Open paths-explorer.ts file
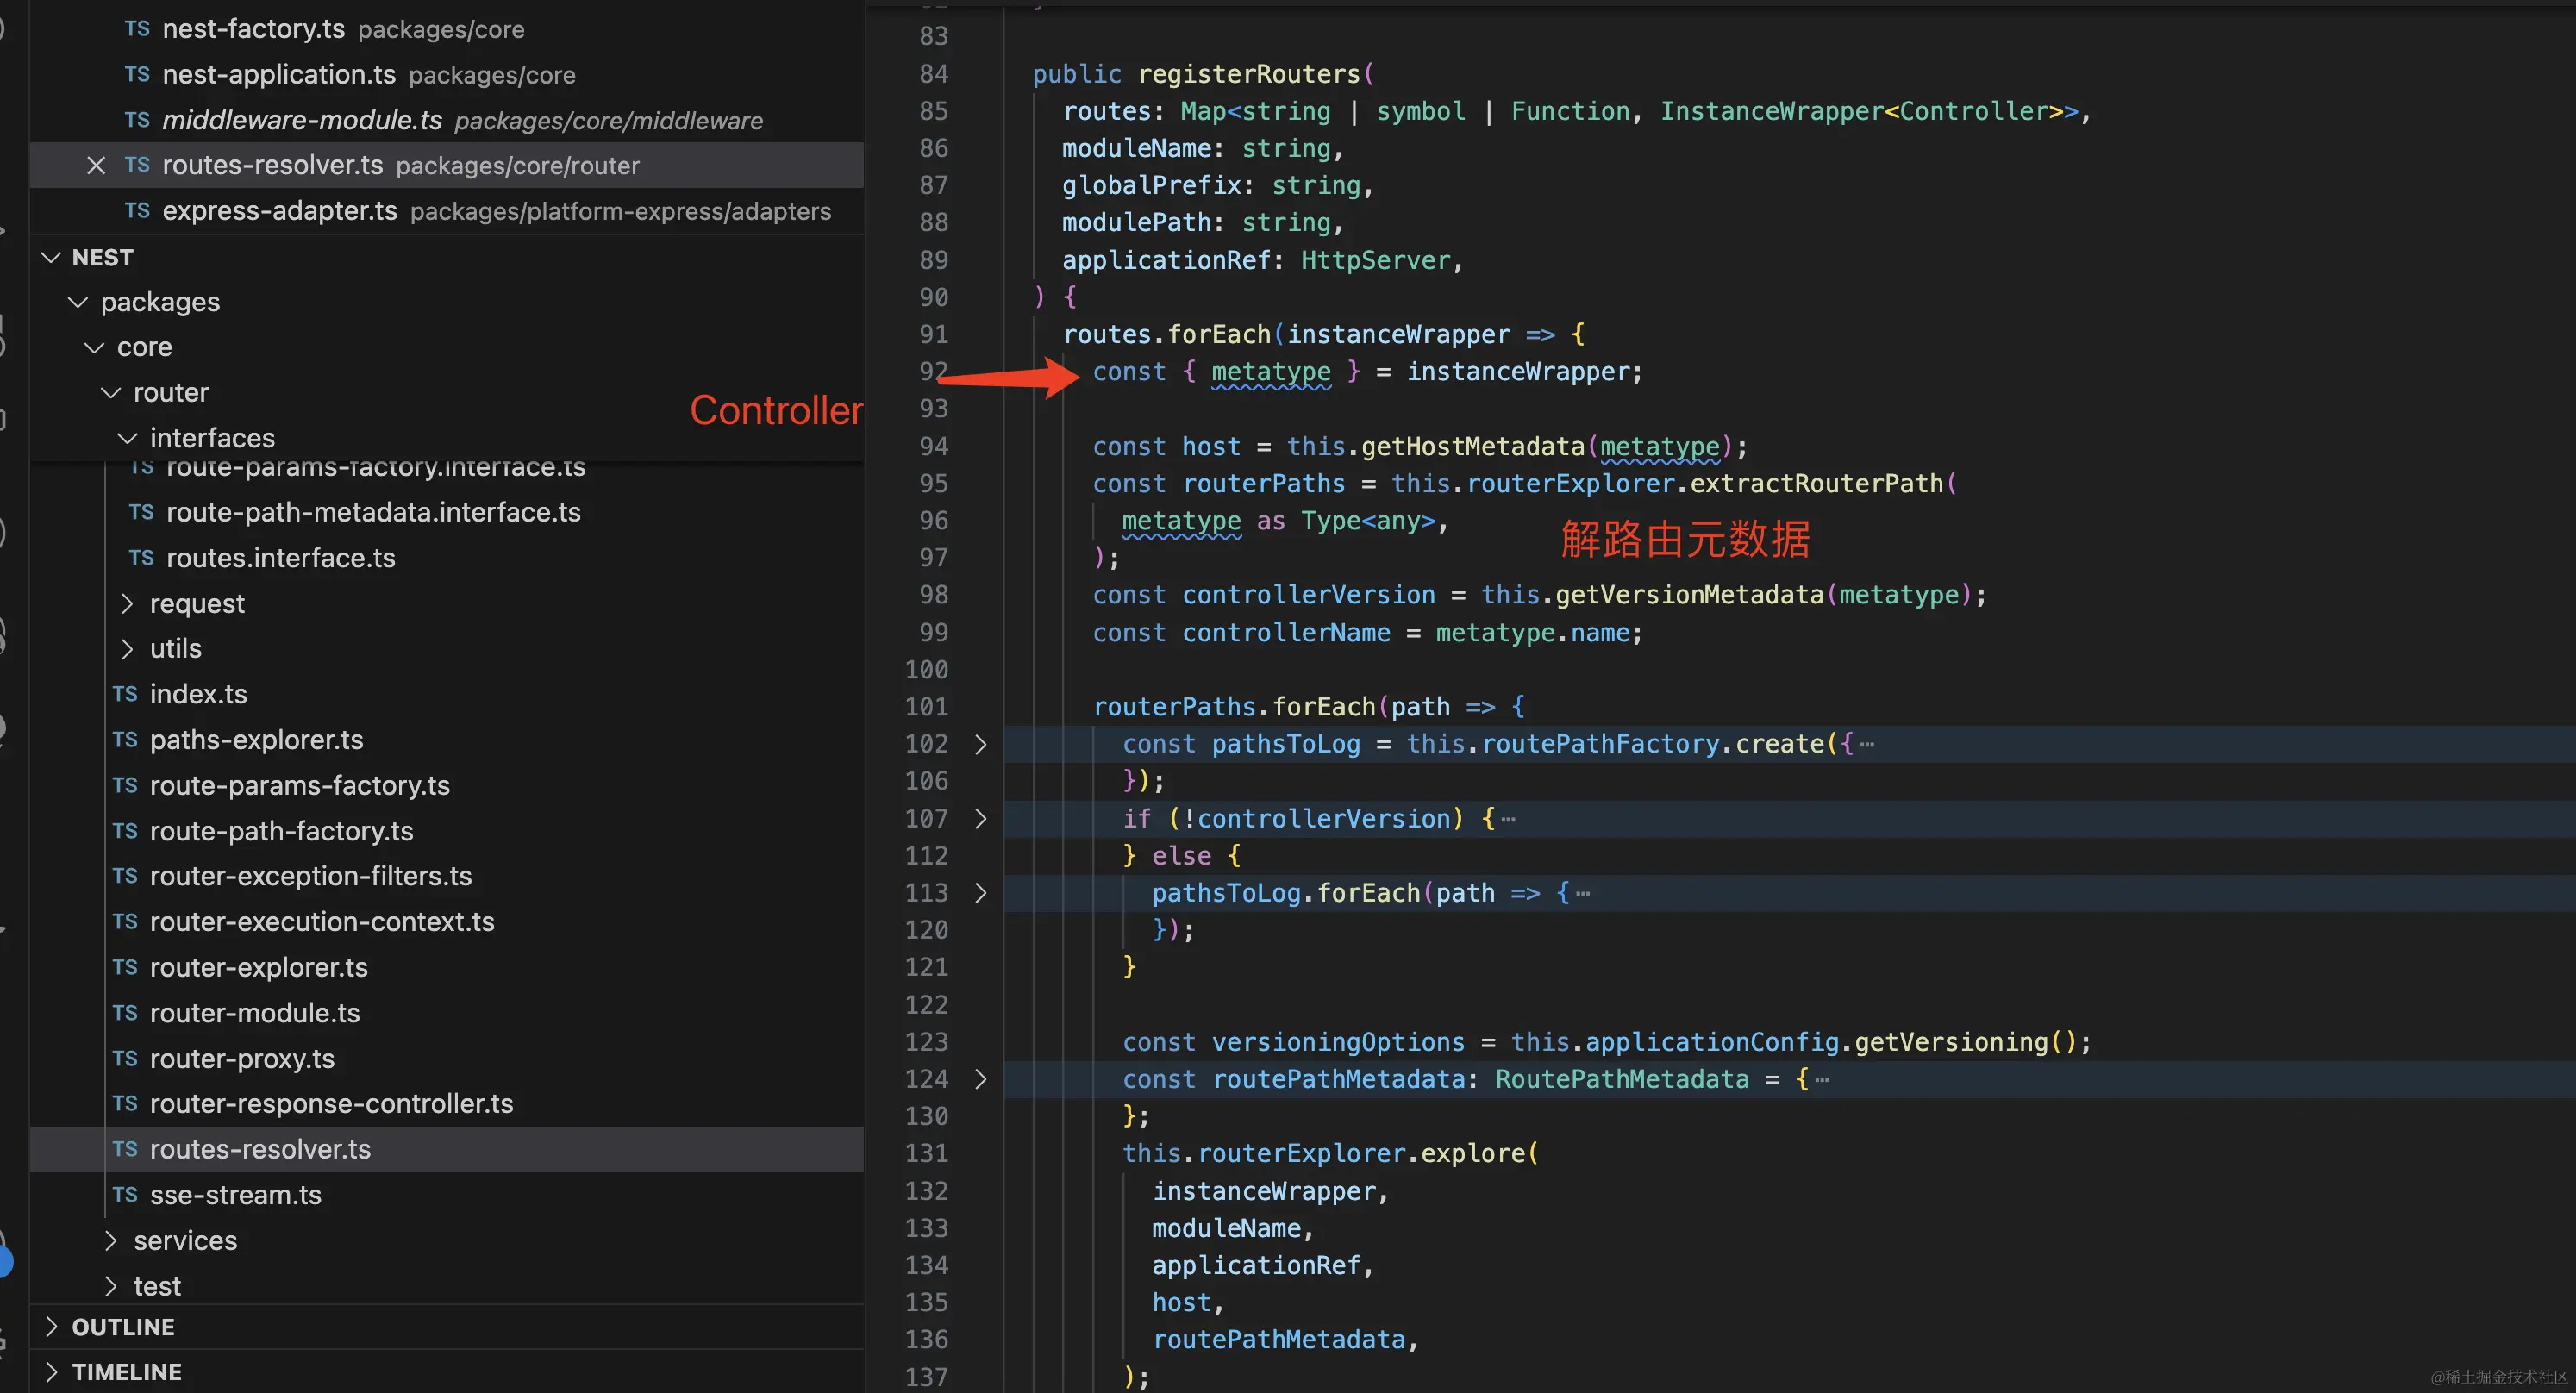The height and width of the screenshot is (1393, 2576). coord(256,740)
